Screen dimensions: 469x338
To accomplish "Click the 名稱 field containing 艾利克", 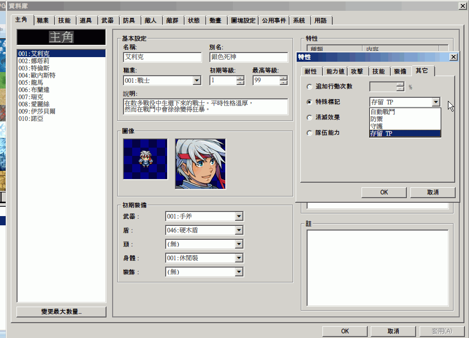I will (163, 57).
